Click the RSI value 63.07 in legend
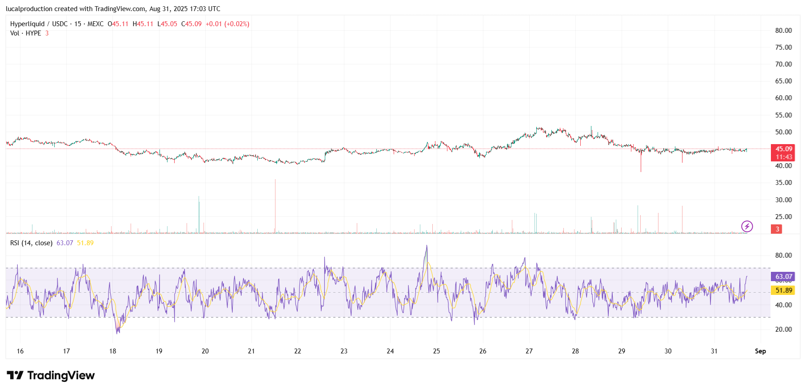 point(65,243)
